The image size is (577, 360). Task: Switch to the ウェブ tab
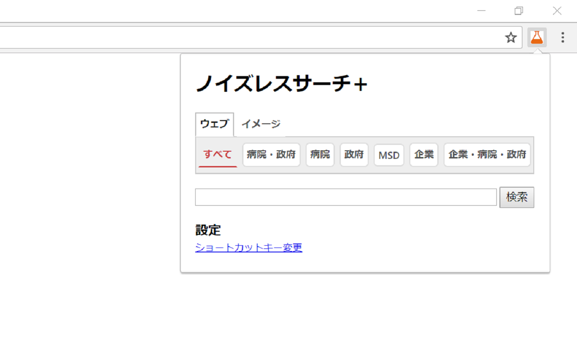point(215,124)
